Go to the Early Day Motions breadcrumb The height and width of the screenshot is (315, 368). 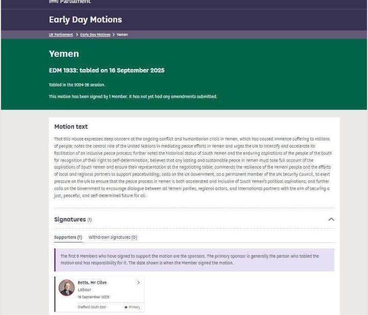click(95, 35)
